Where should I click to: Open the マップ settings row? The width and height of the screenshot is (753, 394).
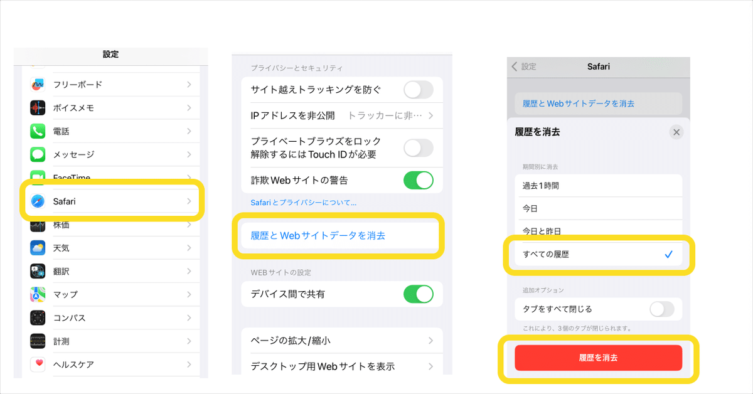tap(111, 294)
